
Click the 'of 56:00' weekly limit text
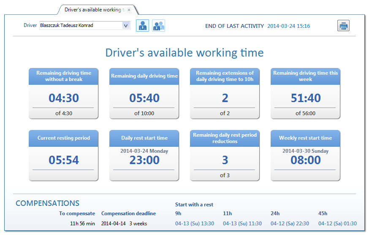306,113
